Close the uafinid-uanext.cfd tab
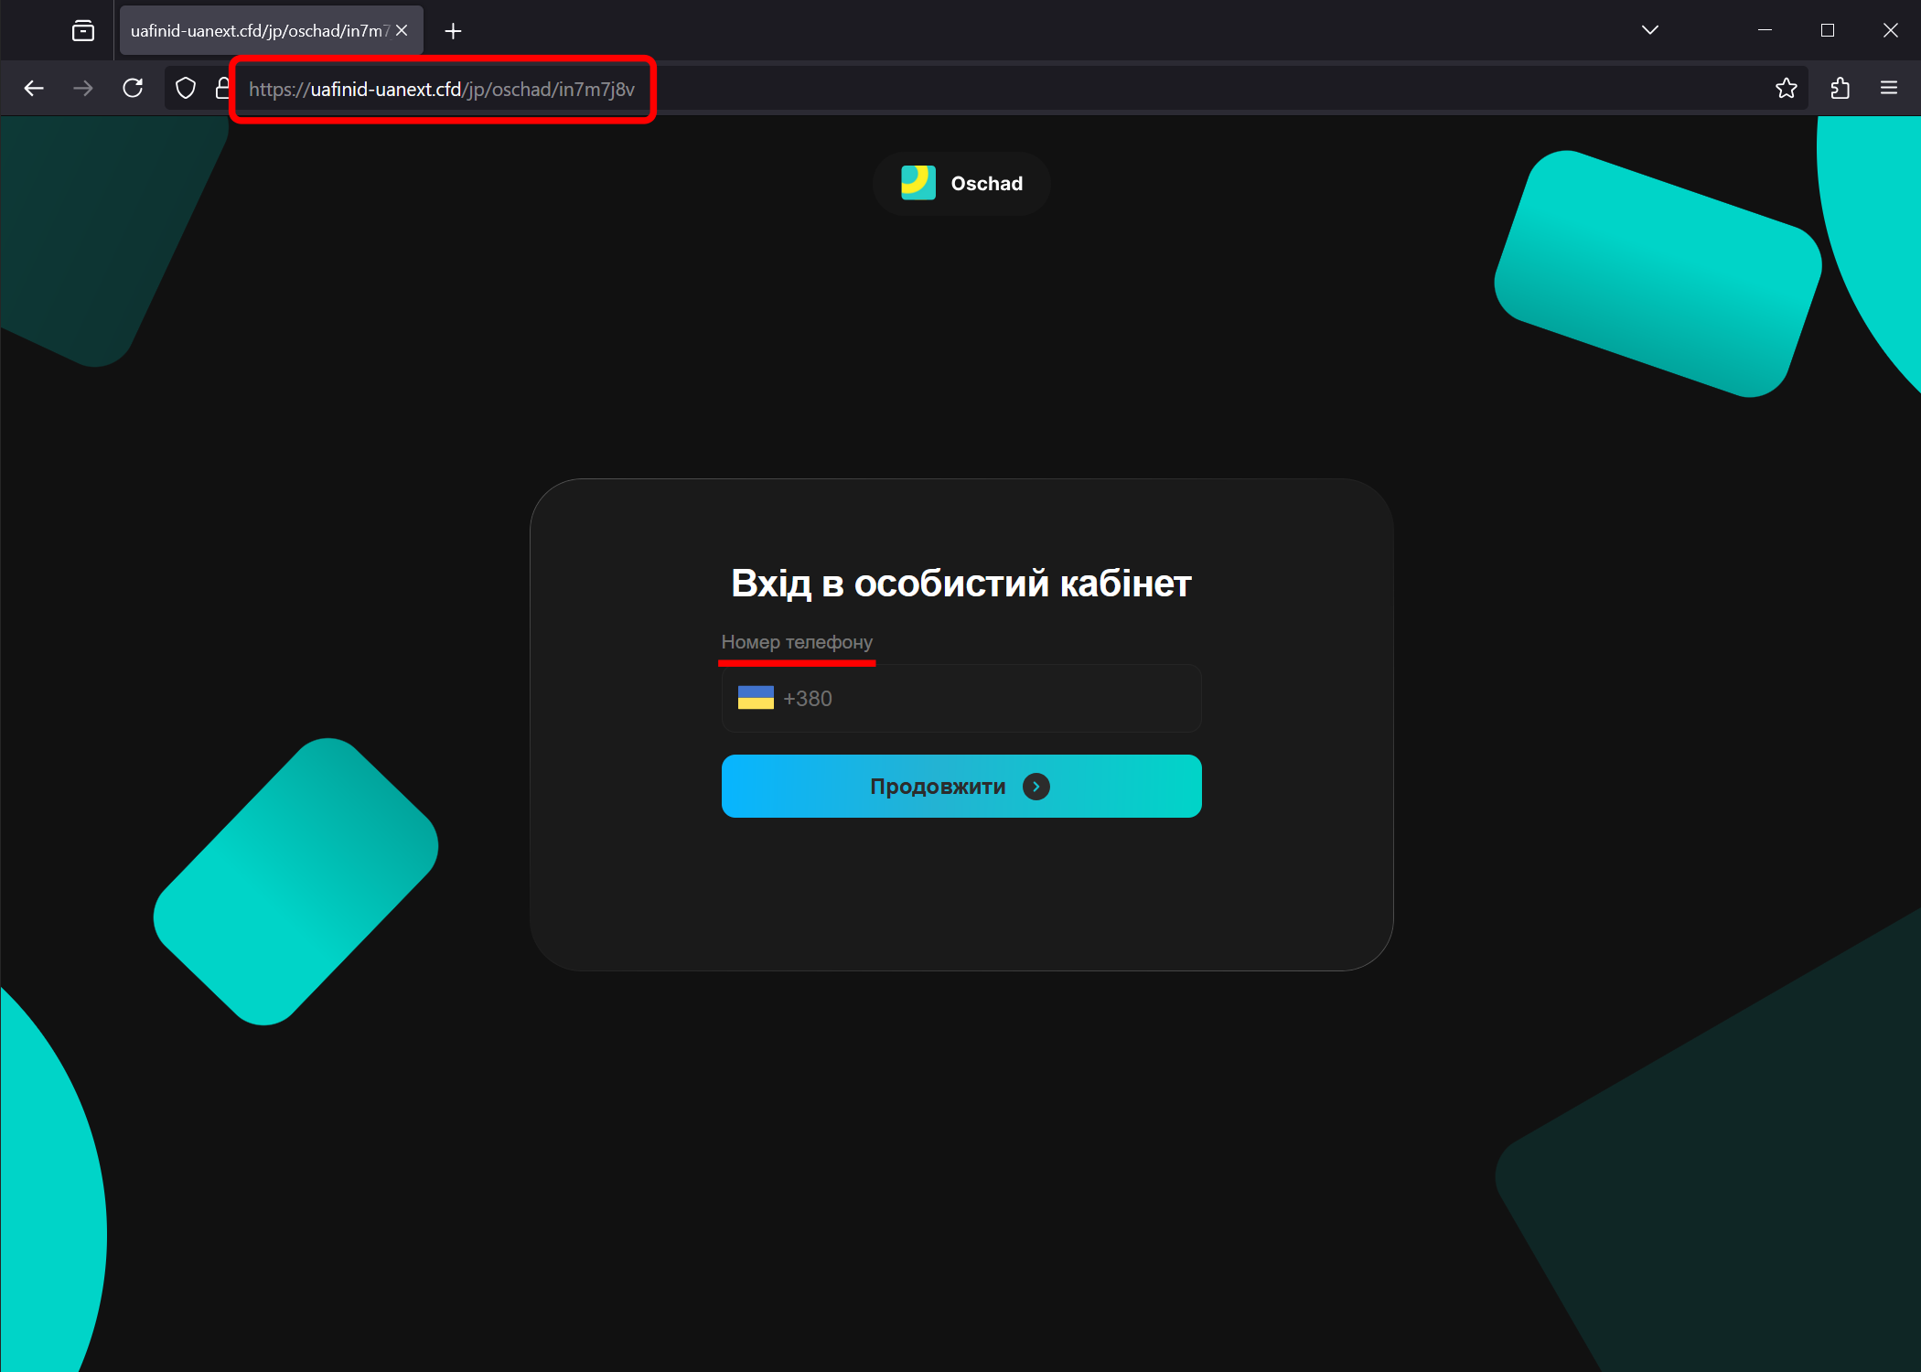The image size is (1921, 1372). [x=402, y=31]
